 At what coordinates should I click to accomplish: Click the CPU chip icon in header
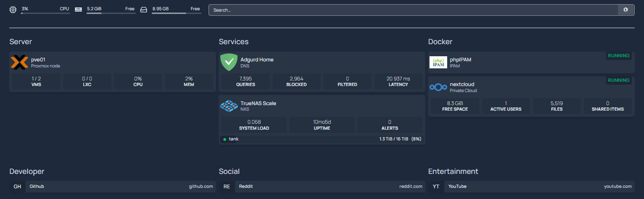13,10
